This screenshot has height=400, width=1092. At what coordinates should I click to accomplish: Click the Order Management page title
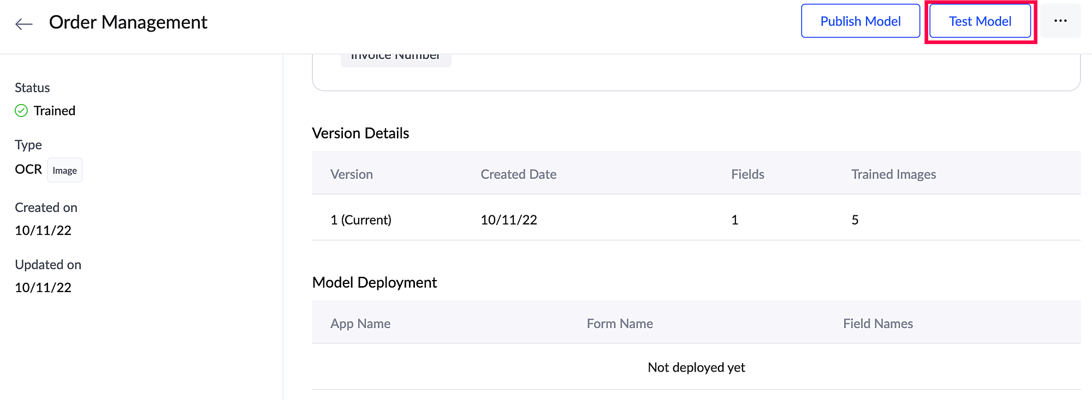click(128, 22)
